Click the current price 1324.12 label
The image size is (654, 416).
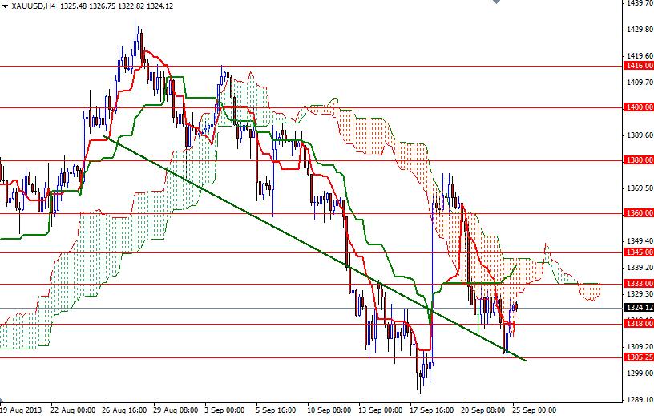[x=639, y=308]
